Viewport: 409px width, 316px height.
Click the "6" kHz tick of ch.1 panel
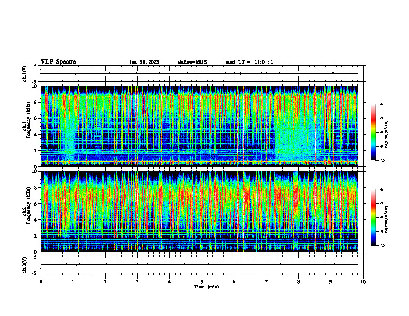[36, 119]
